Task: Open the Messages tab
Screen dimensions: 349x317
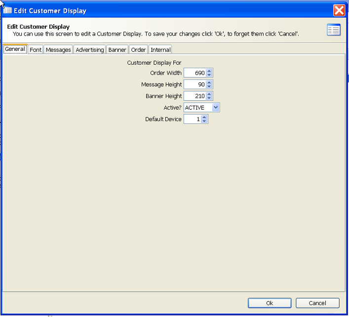Action: click(58, 50)
